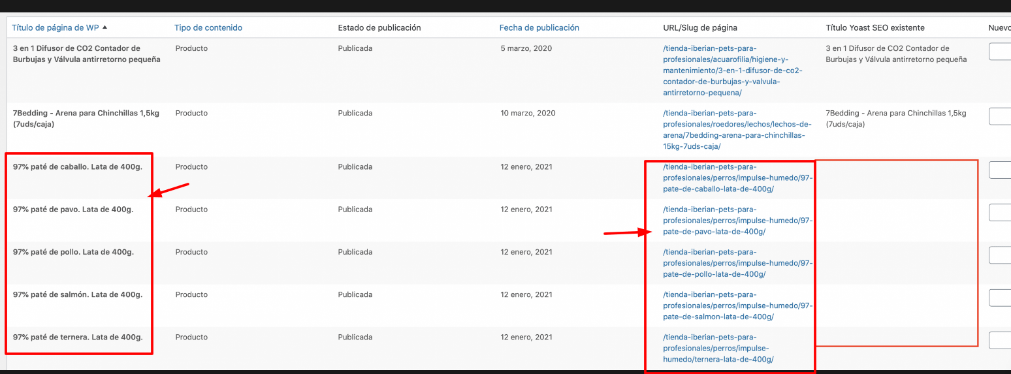Image resolution: width=1011 pixels, height=374 pixels.
Task: Click new title field for 7Bedding Arena row
Action: tap(1000, 116)
